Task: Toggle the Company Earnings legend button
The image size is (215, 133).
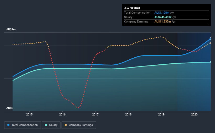Action: point(79,125)
